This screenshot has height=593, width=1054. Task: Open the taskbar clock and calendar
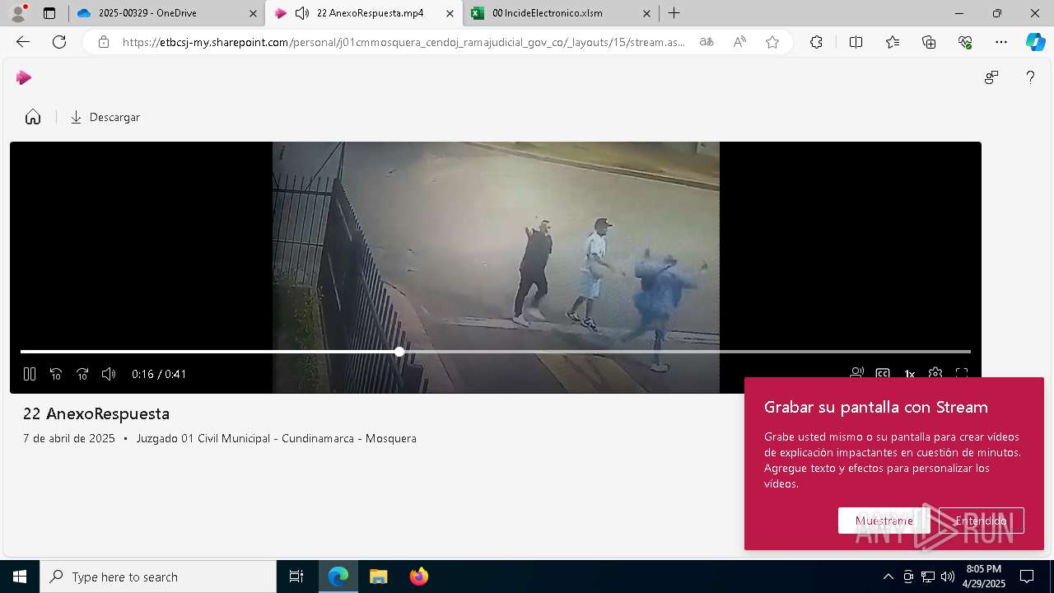(984, 577)
